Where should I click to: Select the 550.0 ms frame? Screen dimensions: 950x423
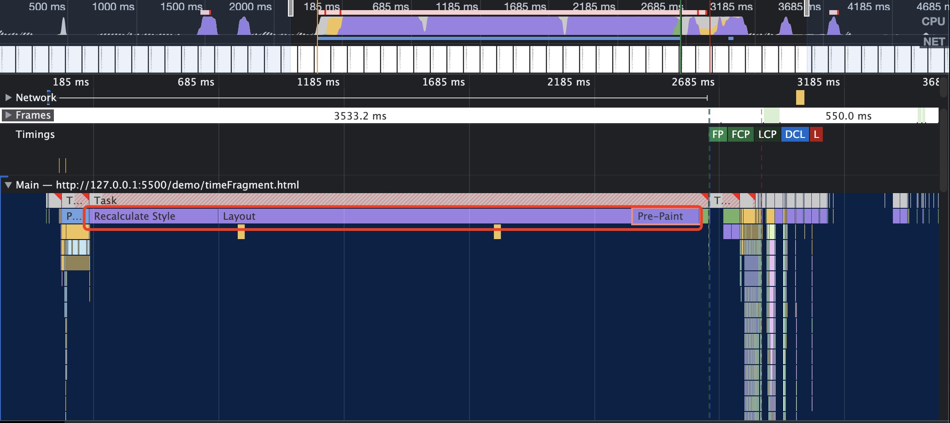click(848, 115)
